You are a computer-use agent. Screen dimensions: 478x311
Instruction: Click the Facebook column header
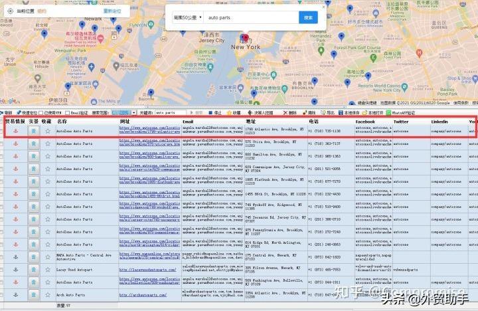pos(365,122)
